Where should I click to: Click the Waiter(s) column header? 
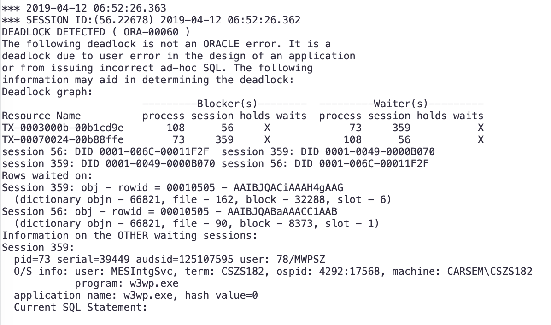click(x=401, y=104)
